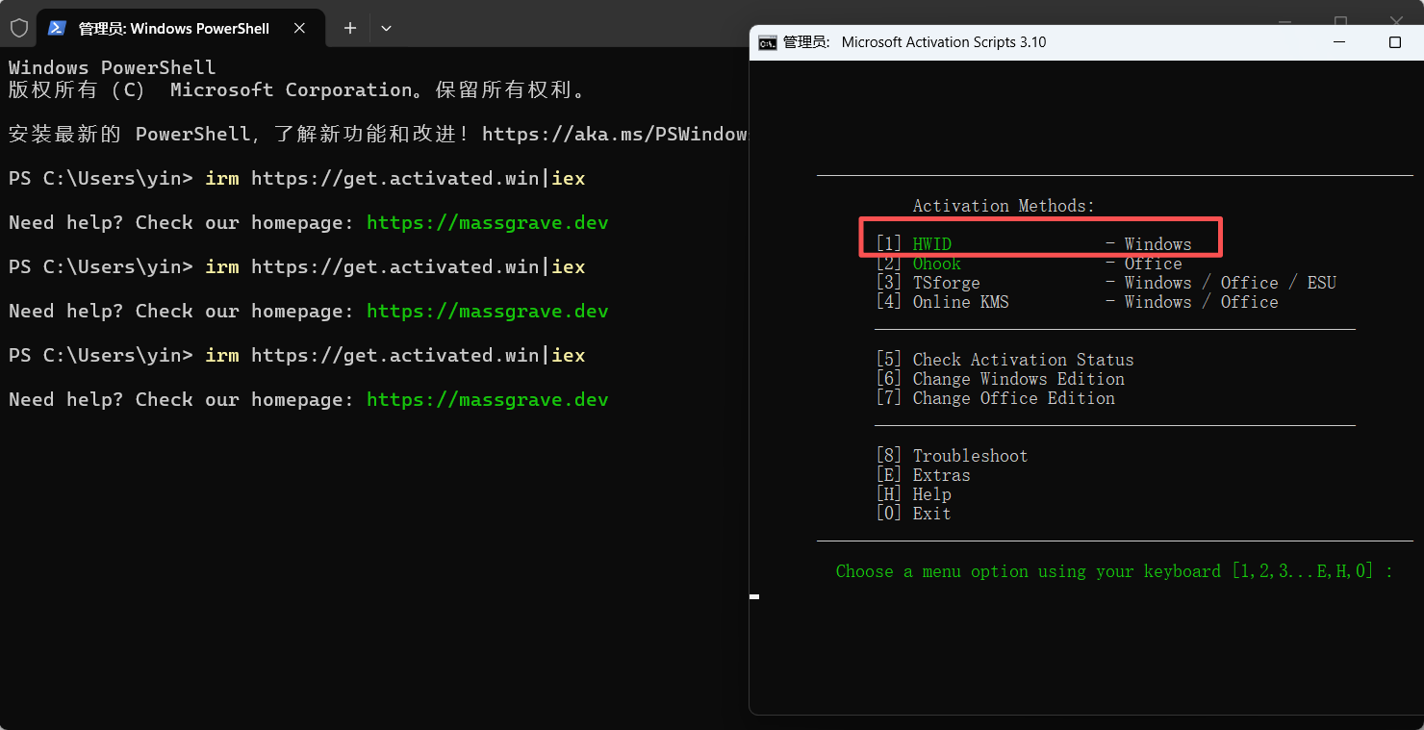Select the [E] Extras option
This screenshot has width=1424, height=730.
pos(923,475)
